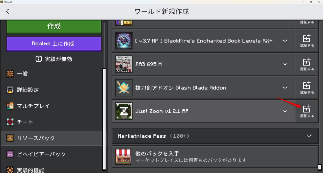Click the チート icon

click(x=10, y=122)
